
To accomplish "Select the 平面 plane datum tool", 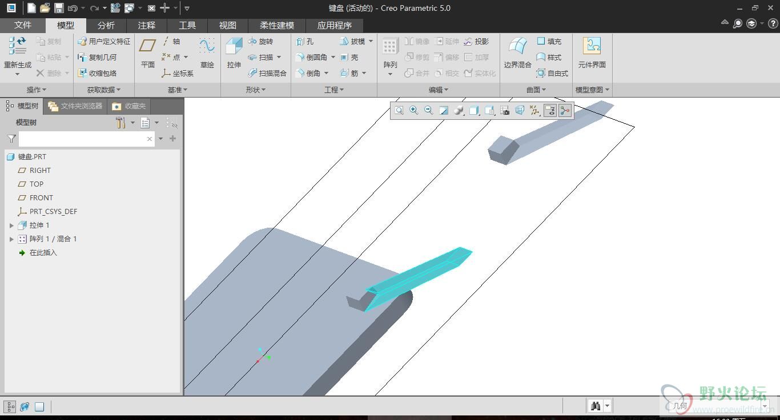I will pyautogui.click(x=148, y=53).
